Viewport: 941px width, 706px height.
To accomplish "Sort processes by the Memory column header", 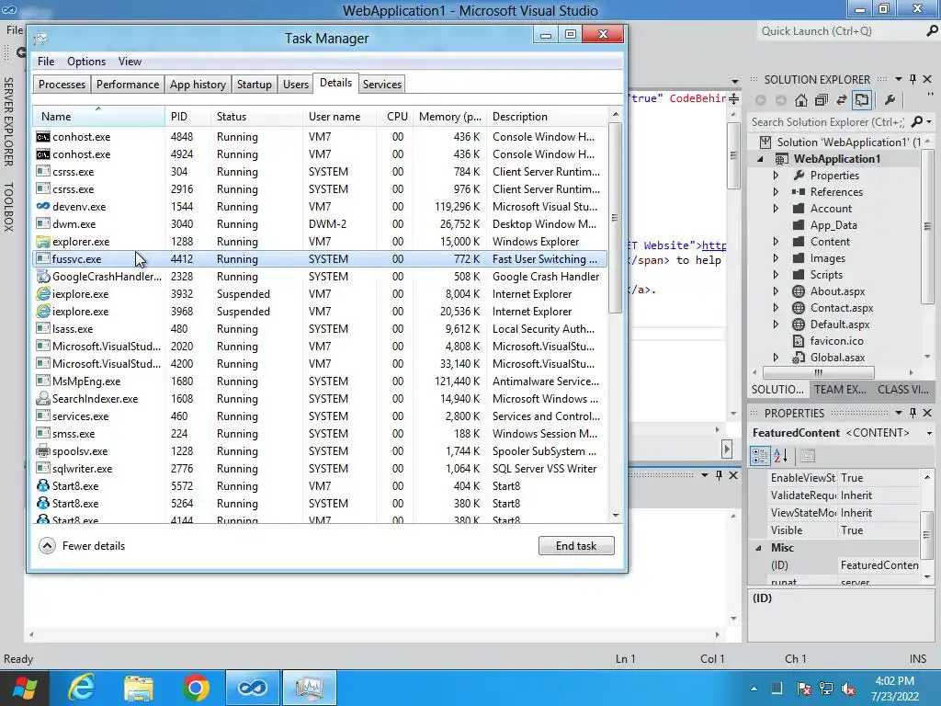I will coord(450,117).
